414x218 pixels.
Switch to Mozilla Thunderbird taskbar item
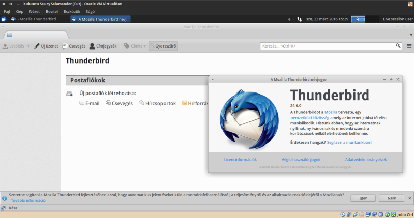coord(34,19)
